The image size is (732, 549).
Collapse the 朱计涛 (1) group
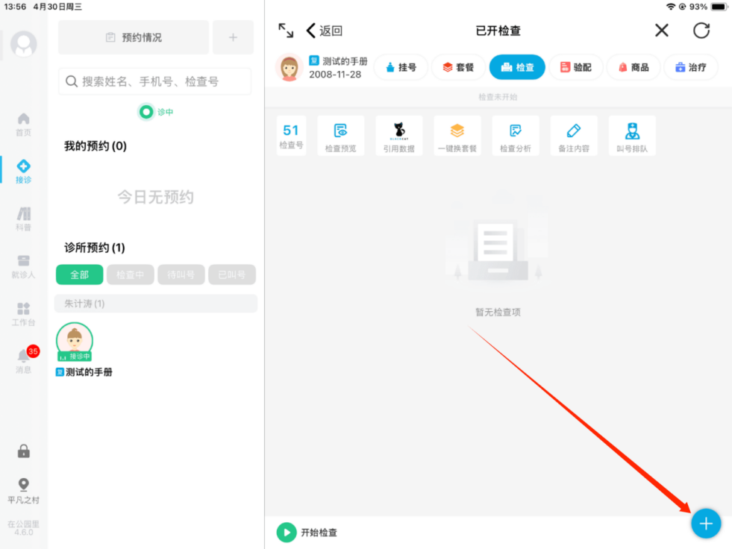click(155, 304)
